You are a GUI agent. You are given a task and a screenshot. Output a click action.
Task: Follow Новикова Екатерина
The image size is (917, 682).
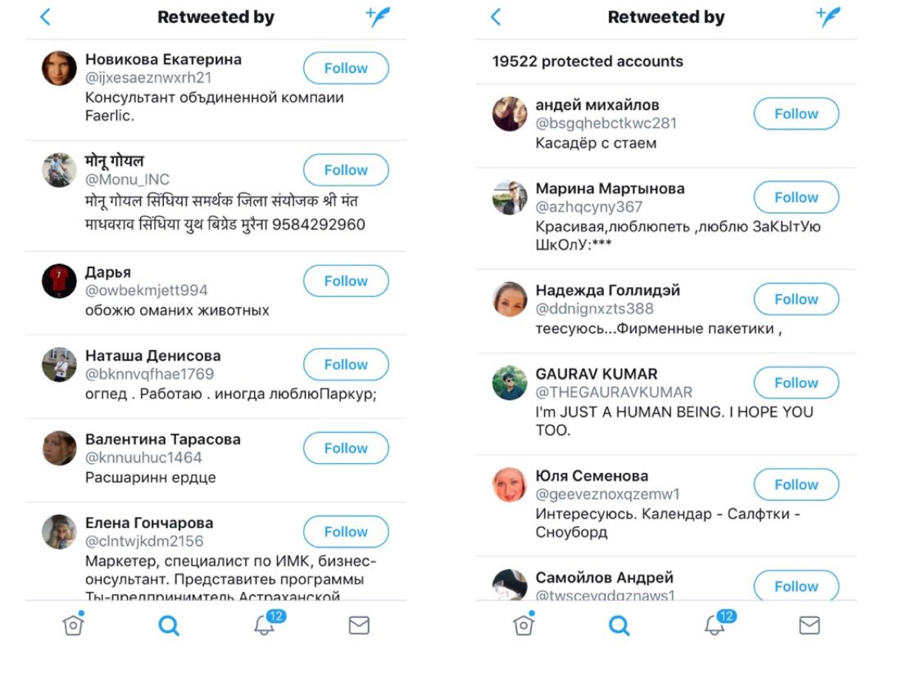pos(346,68)
